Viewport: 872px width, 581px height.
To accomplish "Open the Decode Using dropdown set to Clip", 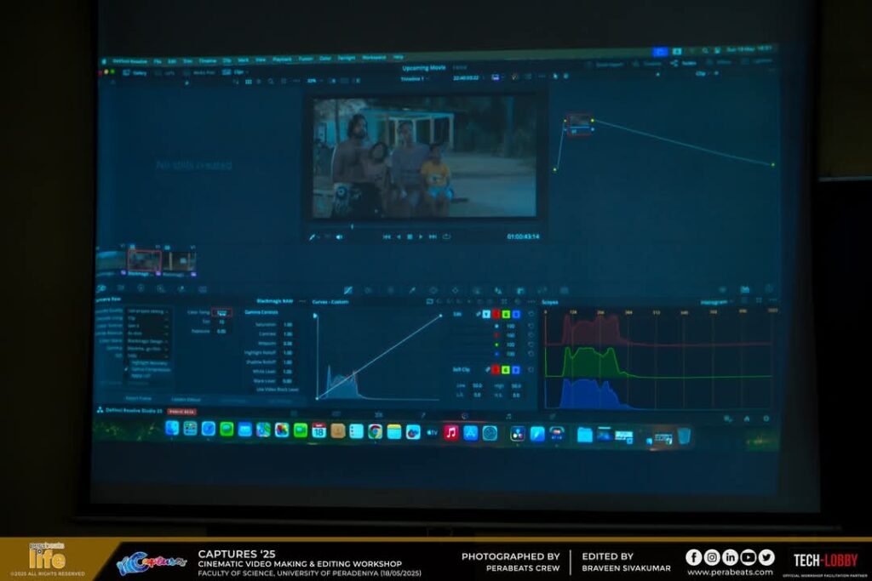I will [148, 318].
